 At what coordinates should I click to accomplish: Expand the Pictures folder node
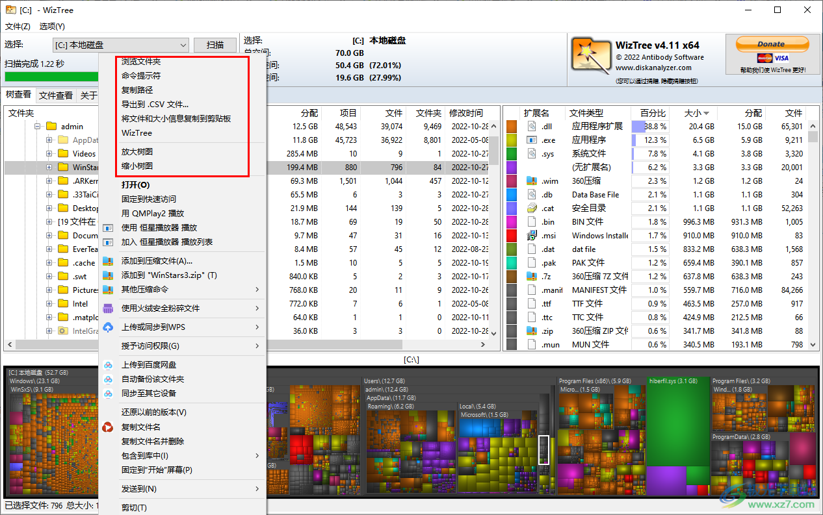49,290
